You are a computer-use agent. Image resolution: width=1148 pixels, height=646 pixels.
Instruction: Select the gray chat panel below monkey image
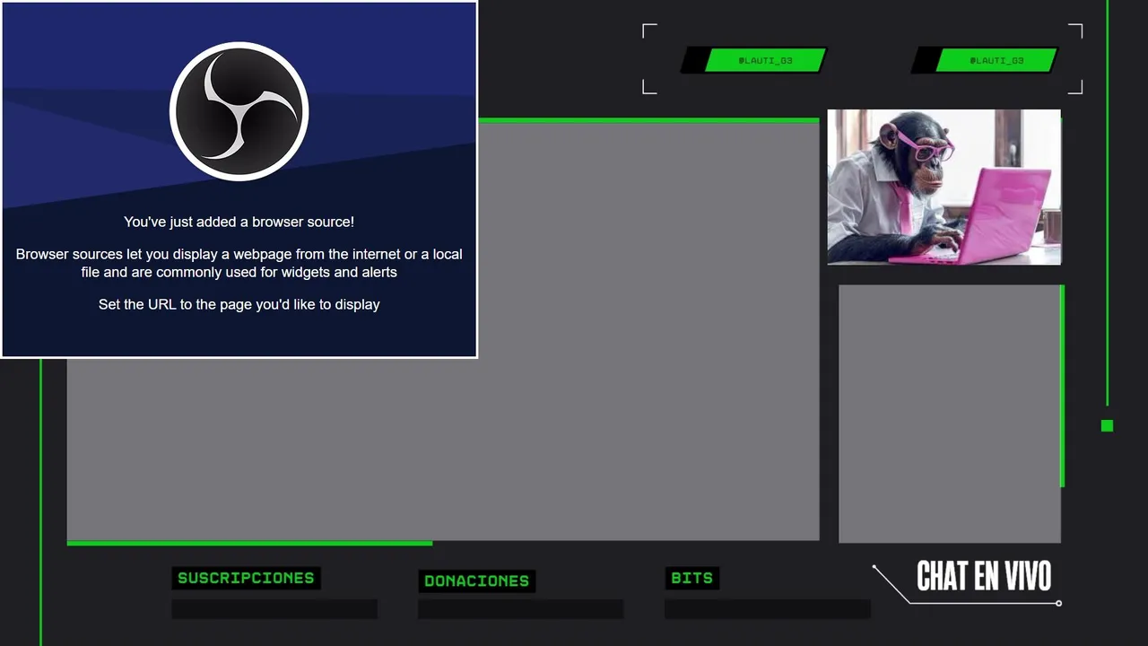point(950,414)
